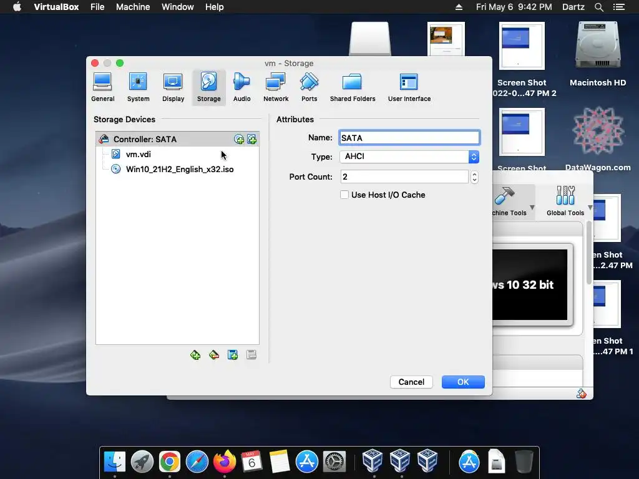Open the VirtualBox application menu

tap(56, 7)
